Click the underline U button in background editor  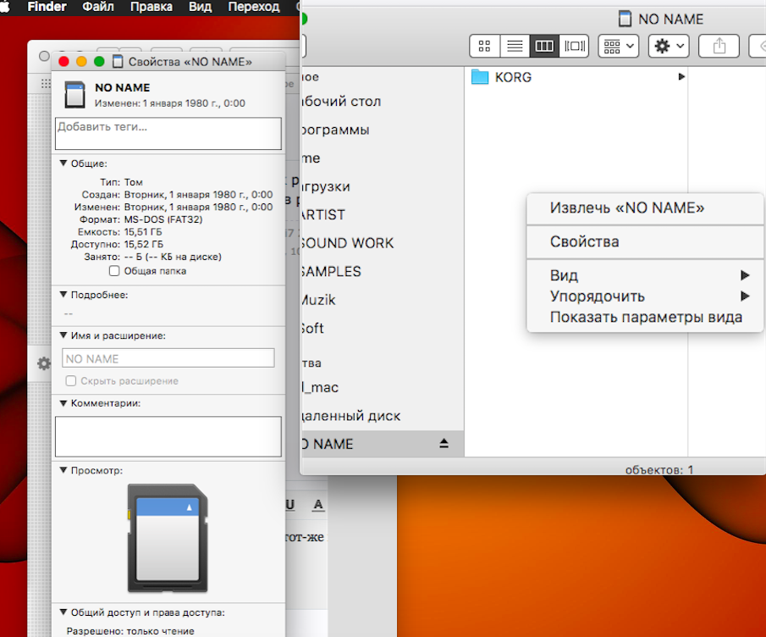point(290,505)
